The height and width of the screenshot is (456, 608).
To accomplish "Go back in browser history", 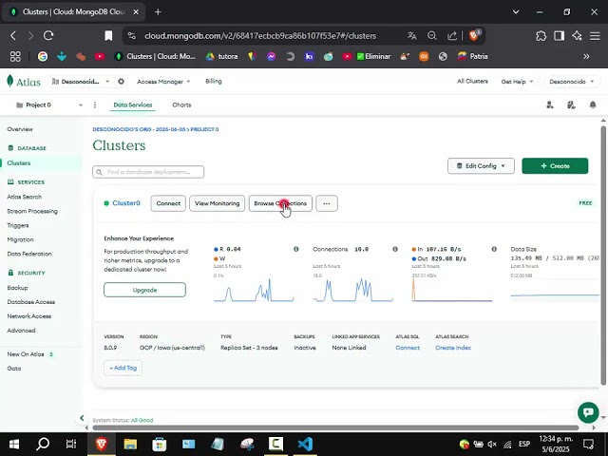I will click(x=12, y=36).
